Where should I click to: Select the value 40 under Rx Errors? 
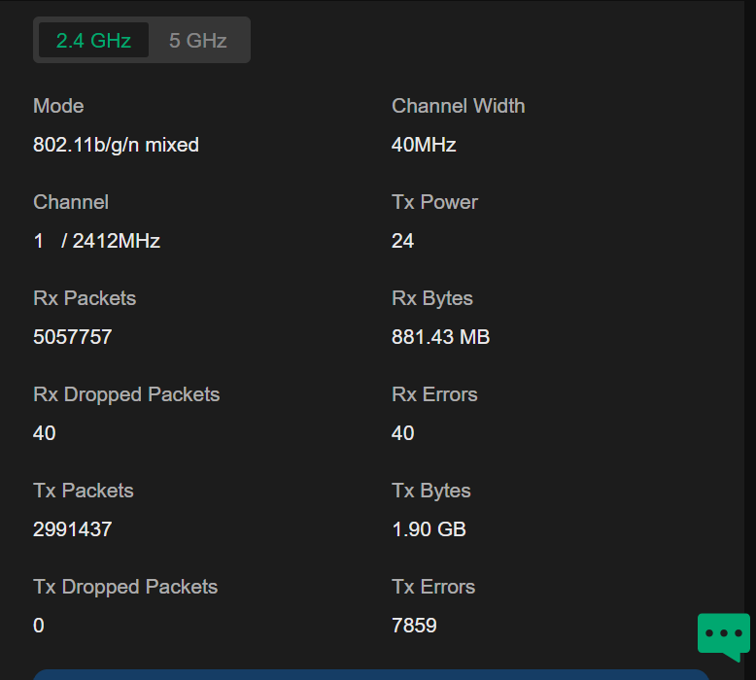[x=403, y=432]
